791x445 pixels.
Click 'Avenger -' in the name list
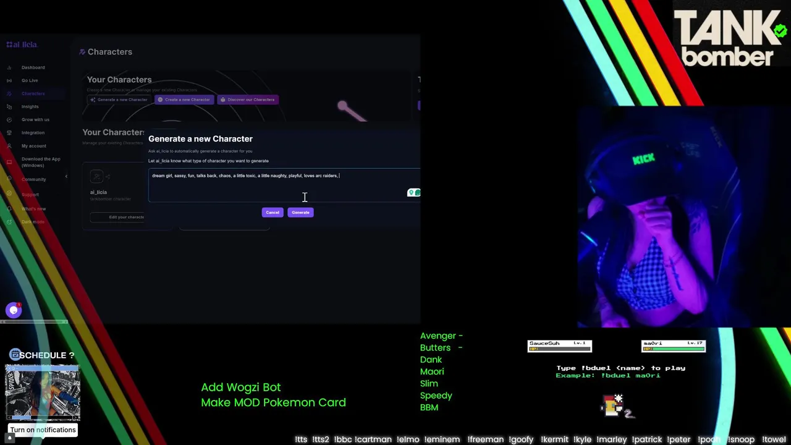pyautogui.click(x=441, y=336)
